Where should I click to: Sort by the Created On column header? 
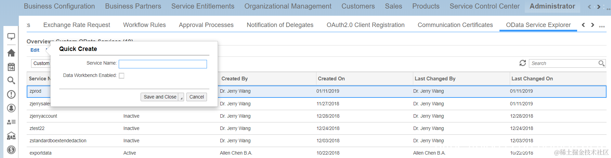pyautogui.click(x=331, y=79)
